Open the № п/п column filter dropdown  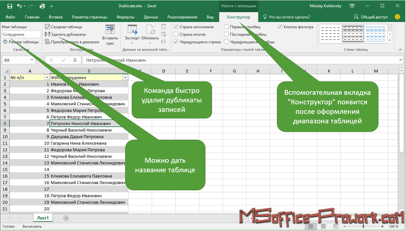tap(46, 78)
